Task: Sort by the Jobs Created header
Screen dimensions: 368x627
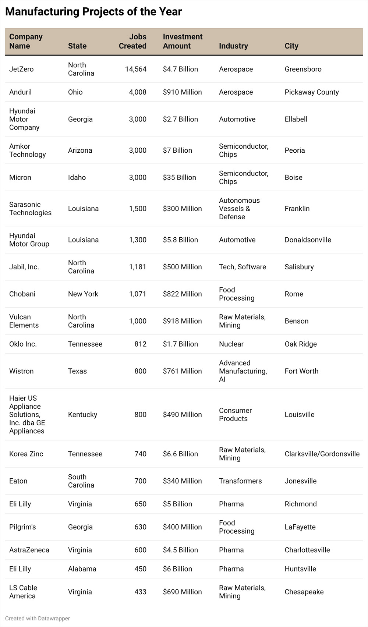Action: (132, 42)
